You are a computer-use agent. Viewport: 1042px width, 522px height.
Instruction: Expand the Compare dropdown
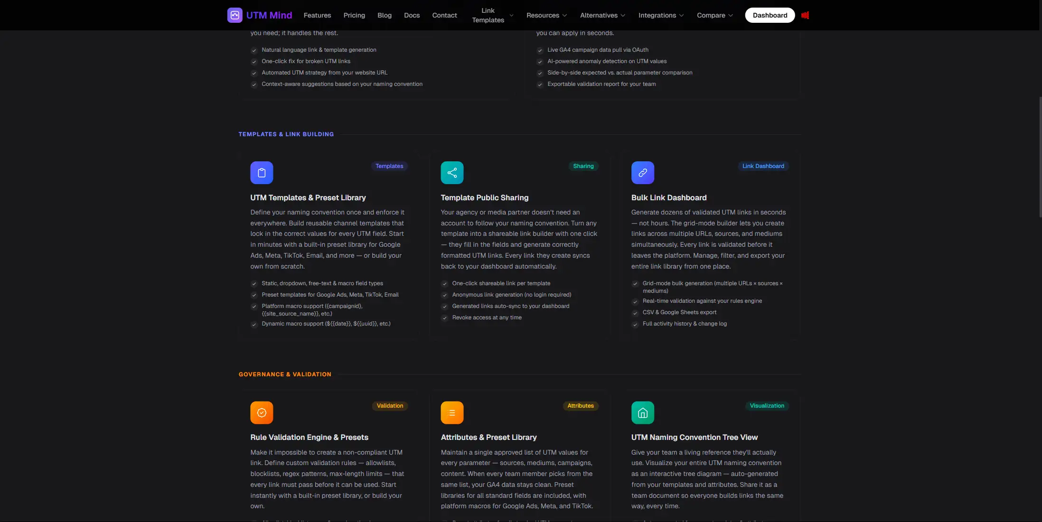pyautogui.click(x=714, y=15)
